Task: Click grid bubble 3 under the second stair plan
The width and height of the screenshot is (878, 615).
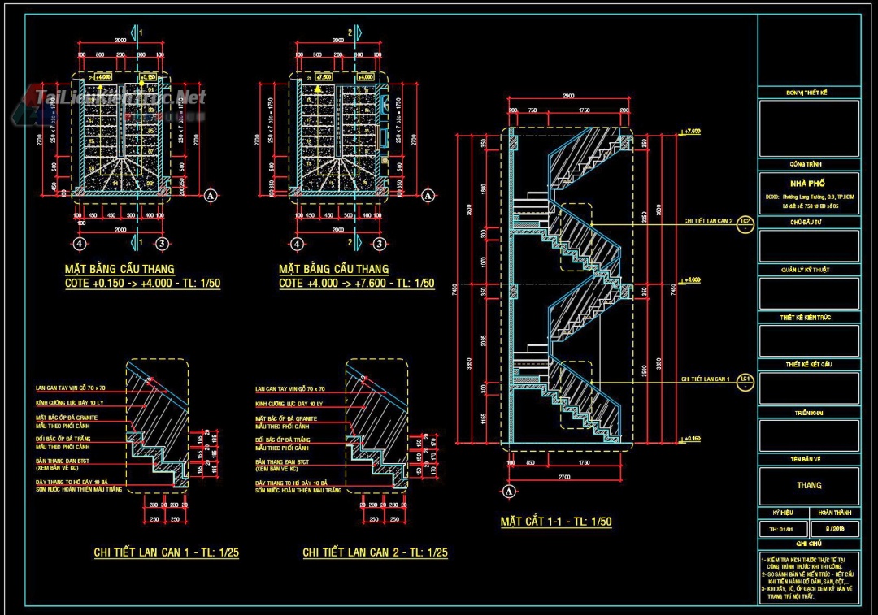Action: [380, 244]
